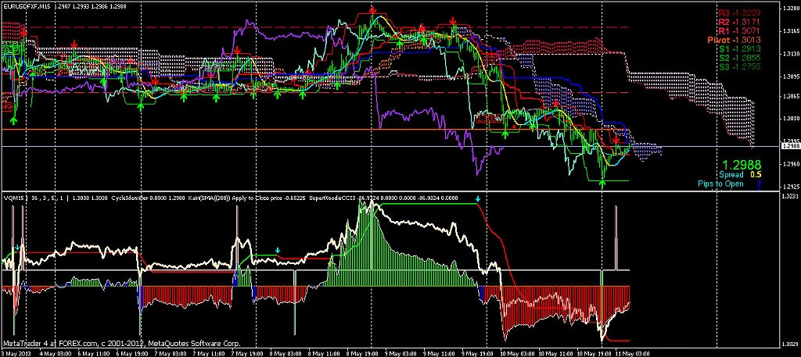Image resolution: width=801 pixels, height=357 pixels.
Task: Select the green up arrow at far left of chart
Action: [x=14, y=120]
